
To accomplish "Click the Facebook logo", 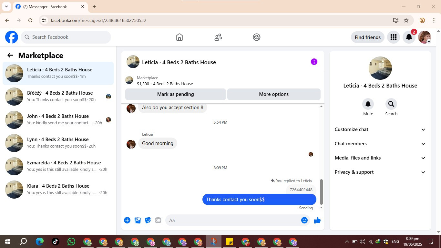I will point(12,37).
